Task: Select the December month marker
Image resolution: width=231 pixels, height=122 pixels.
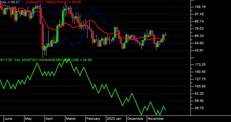Action: click(135, 119)
